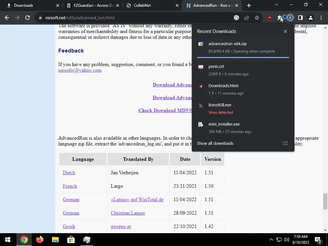Open the network status tray icon
Viewport: 328px width, 246px height.
click(x=279, y=240)
